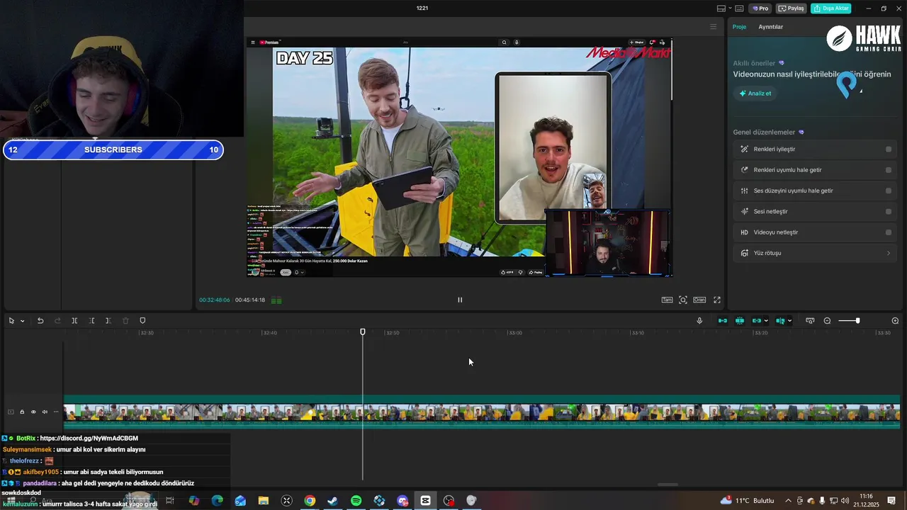Select the video clip on the timeline
The image size is (907, 510).
coord(482,412)
